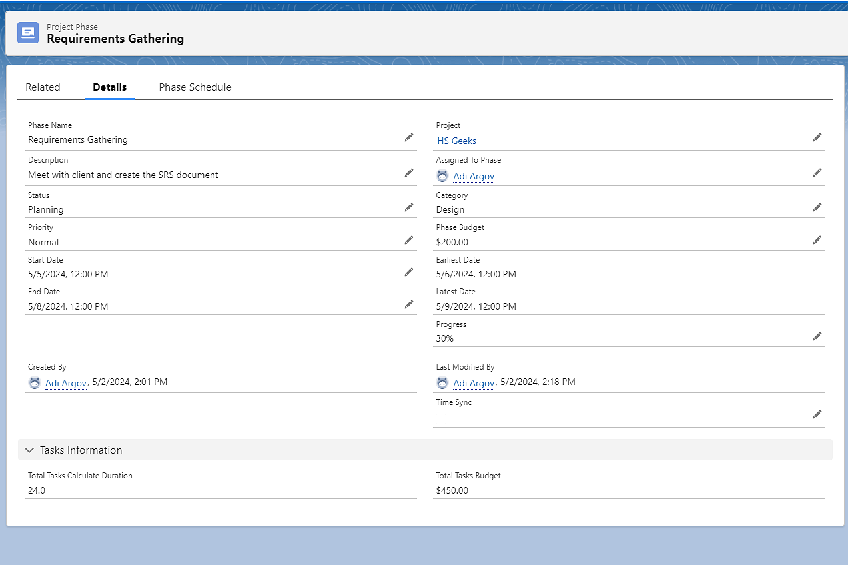Click the Start Date edit pencil icon

409,272
